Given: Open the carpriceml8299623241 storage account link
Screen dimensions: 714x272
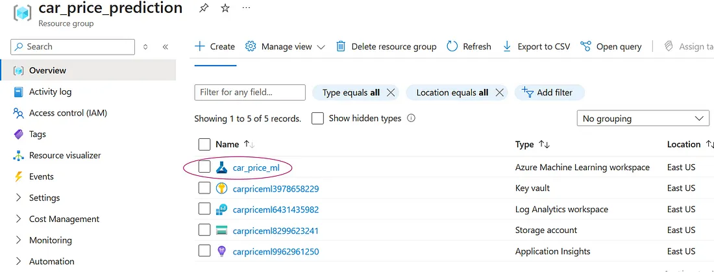Looking at the screenshot, I should 275,230.
